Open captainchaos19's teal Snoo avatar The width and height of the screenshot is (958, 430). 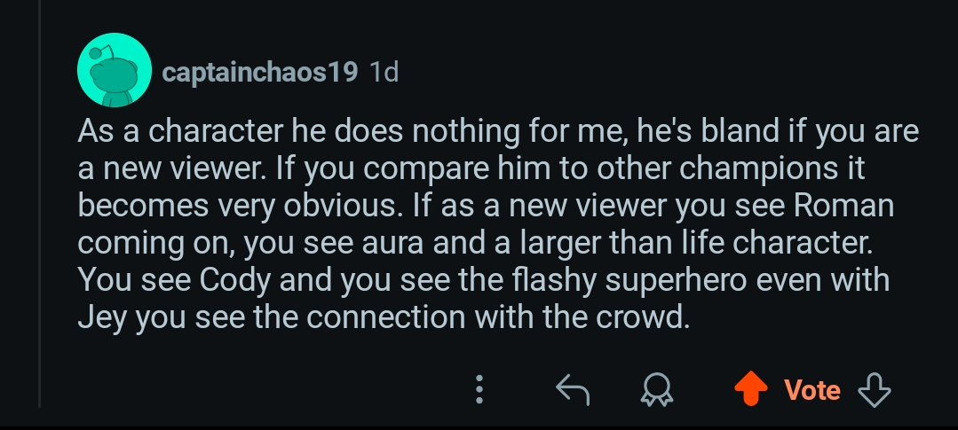[115, 70]
